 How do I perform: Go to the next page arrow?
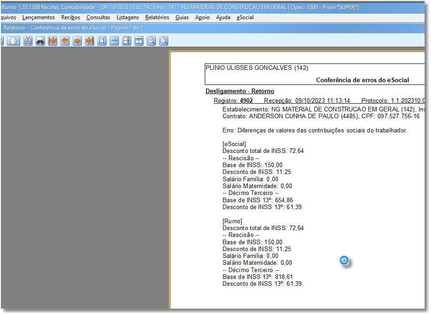pyautogui.click(x=77, y=41)
